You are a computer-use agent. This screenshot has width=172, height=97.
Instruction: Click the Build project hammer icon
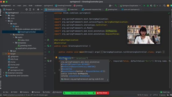tap(116, 6)
